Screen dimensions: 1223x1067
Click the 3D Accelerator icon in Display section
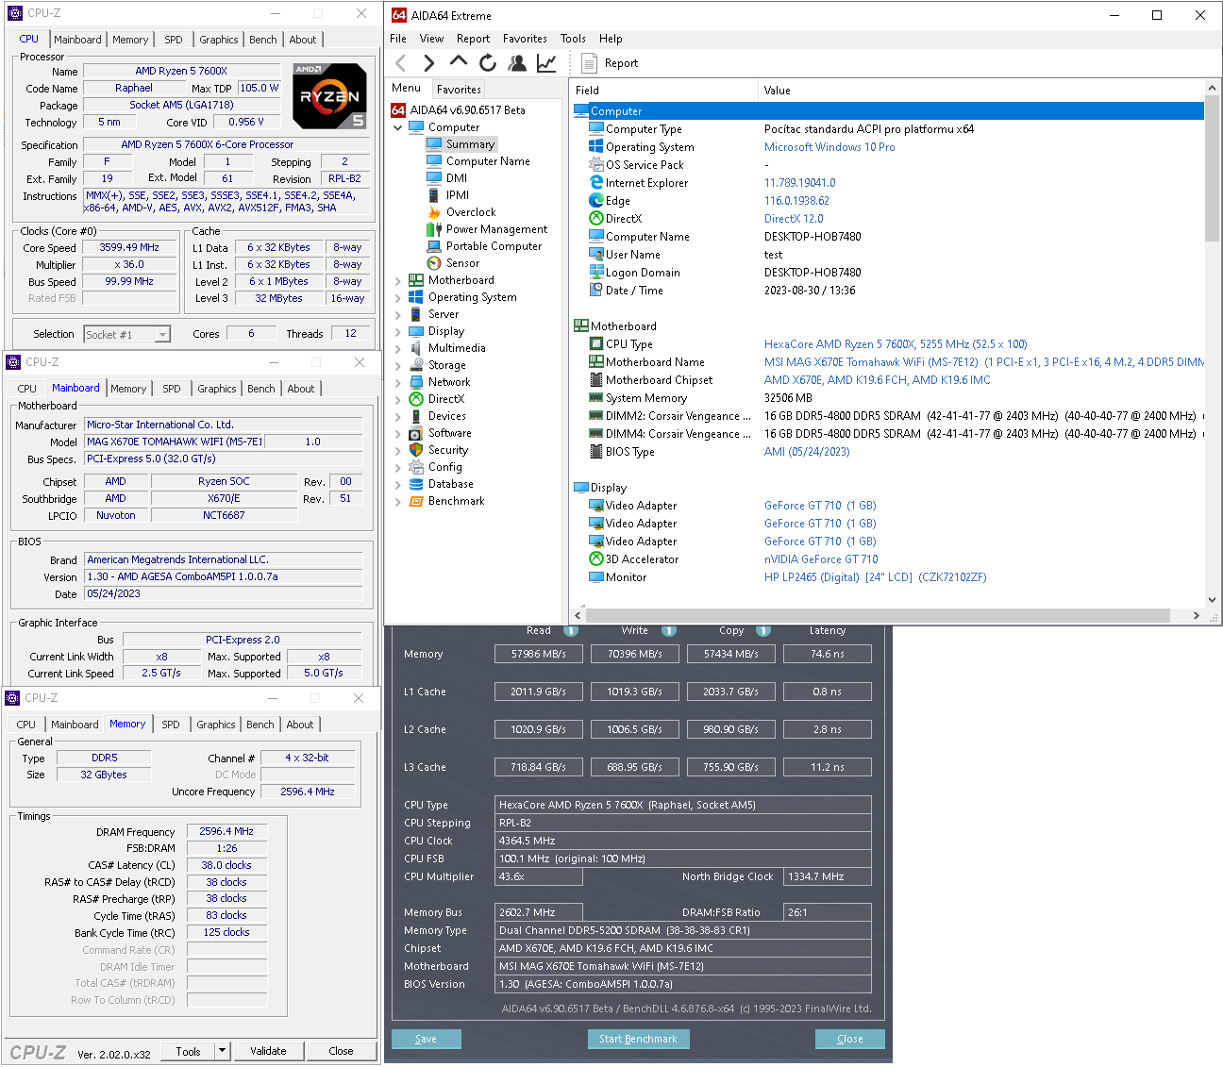(596, 559)
